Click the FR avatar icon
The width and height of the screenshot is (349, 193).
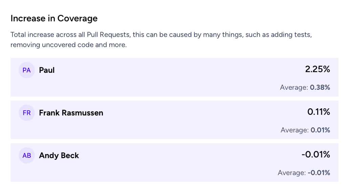[x=27, y=113]
